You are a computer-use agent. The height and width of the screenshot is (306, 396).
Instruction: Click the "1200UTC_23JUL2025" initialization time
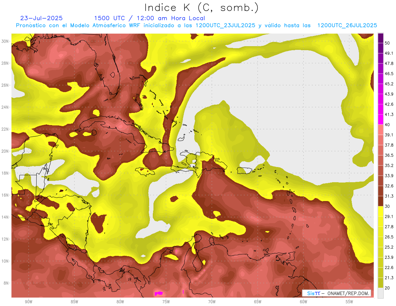[225, 25]
